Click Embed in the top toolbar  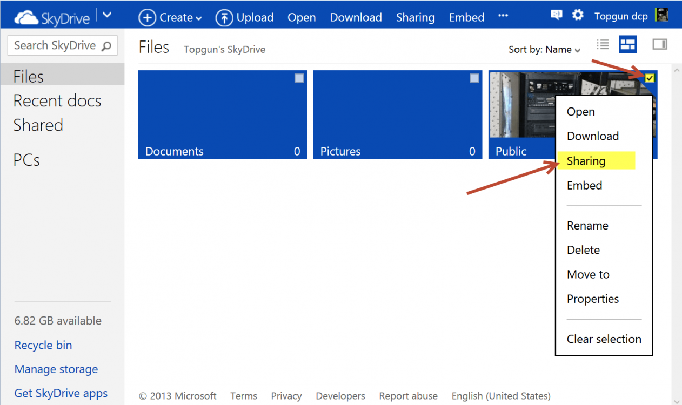click(x=466, y=17)
